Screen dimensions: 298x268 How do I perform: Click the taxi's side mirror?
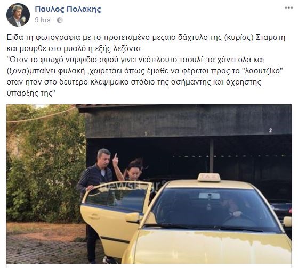tap(133, 217)
